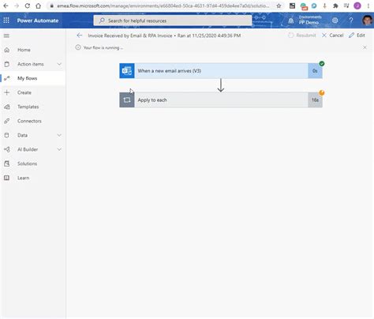Screen dimensions: 374x319
Task: Dismiss the flow is running notification
Action: [x=365, y=47]
